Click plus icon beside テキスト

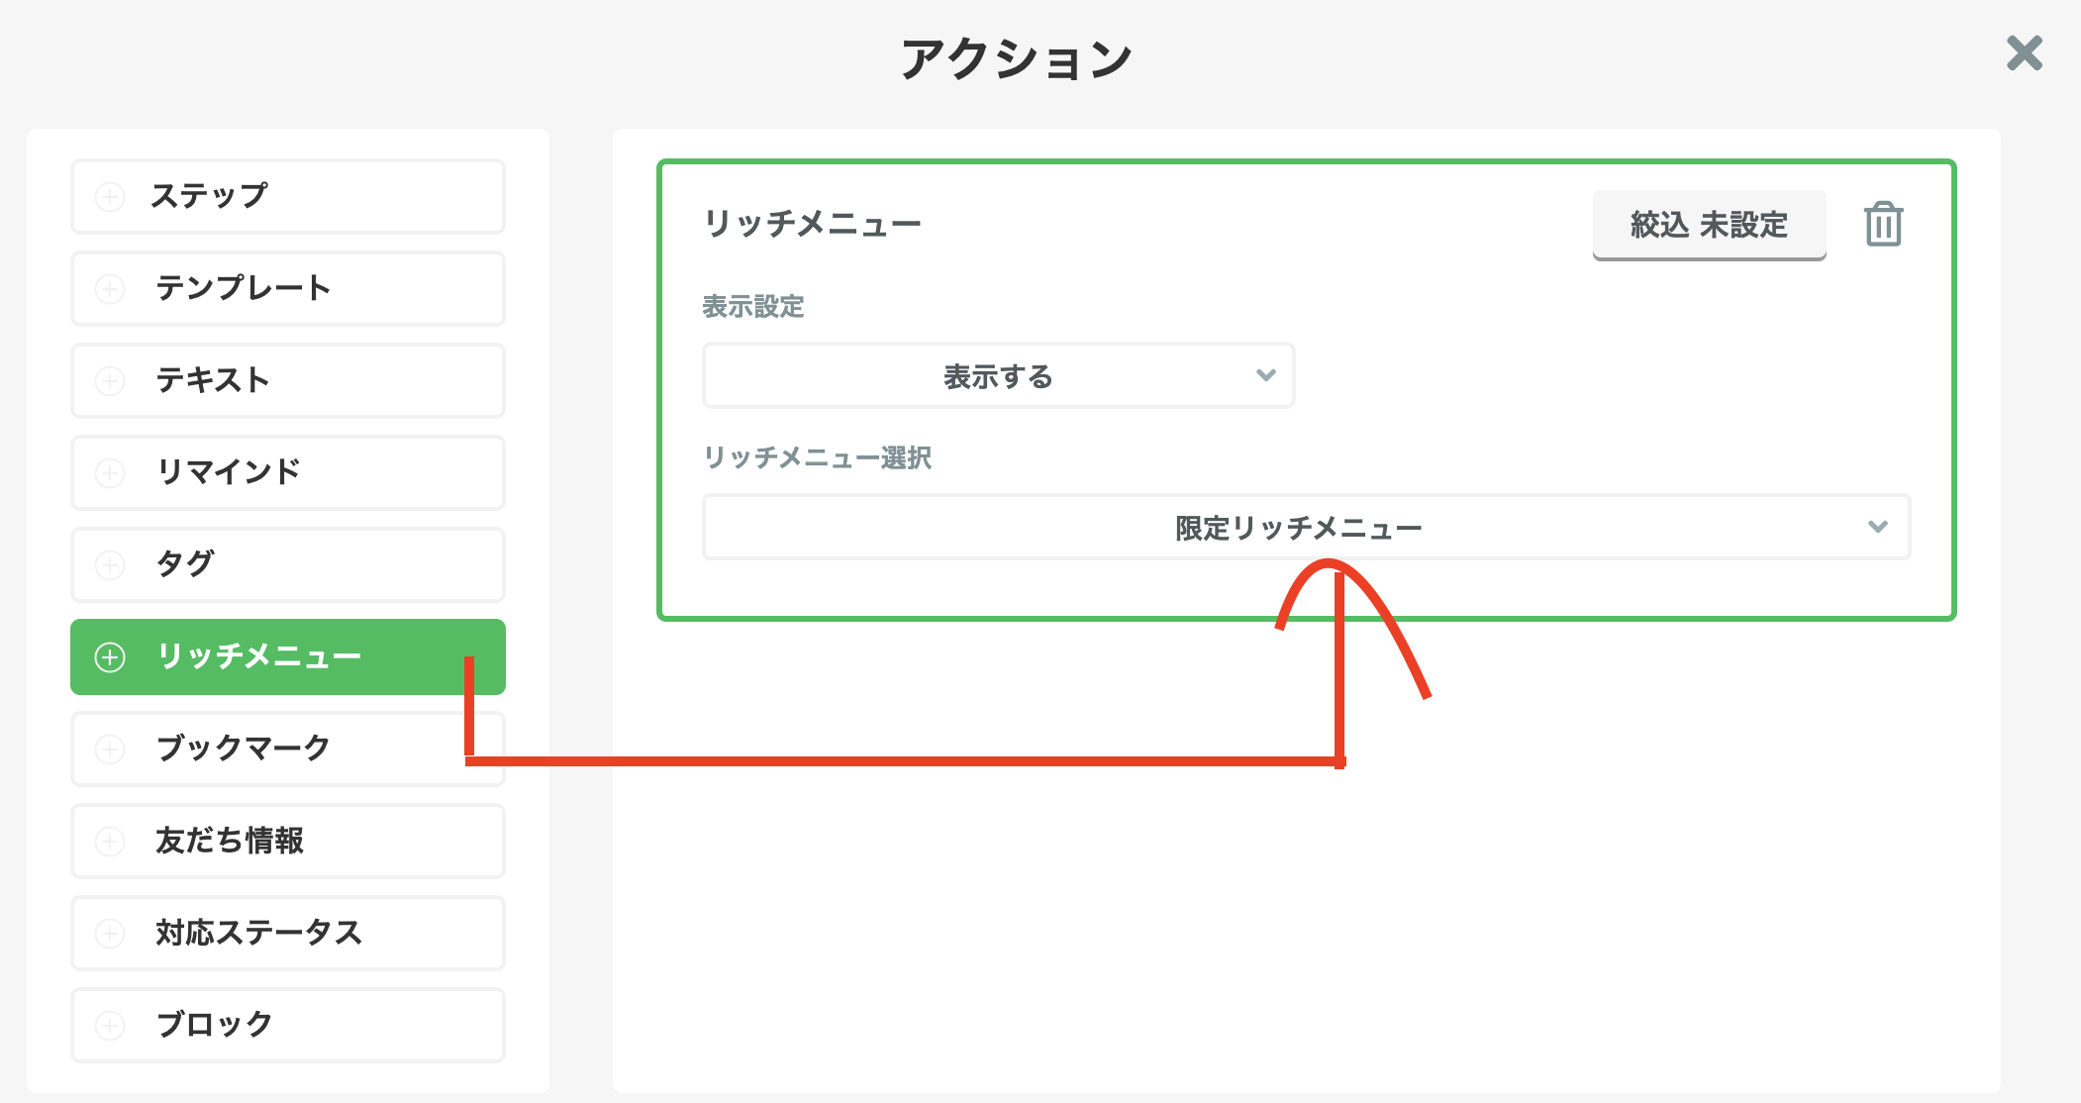(110, 380)
